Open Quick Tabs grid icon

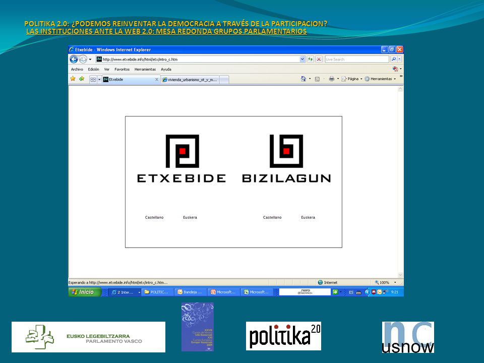[x=93, y=79]
